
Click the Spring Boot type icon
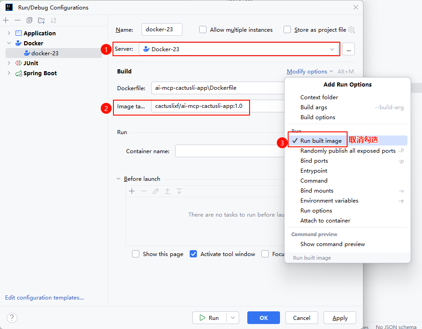[x=19, y=73]
